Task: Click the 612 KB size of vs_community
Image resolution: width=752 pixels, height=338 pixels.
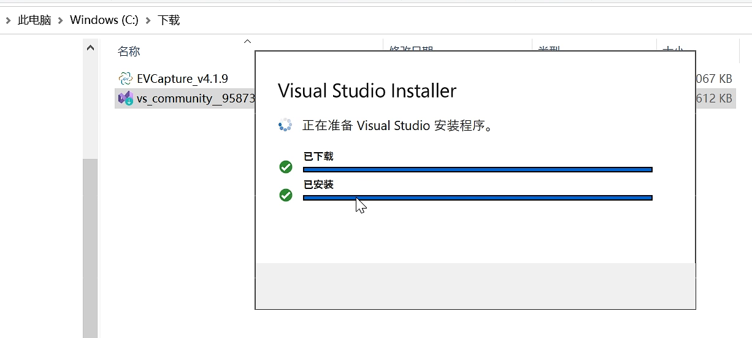Action: click(x=715, y=98)
